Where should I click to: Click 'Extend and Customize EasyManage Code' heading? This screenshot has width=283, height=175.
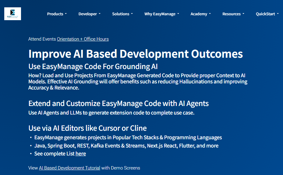point(119,104)
